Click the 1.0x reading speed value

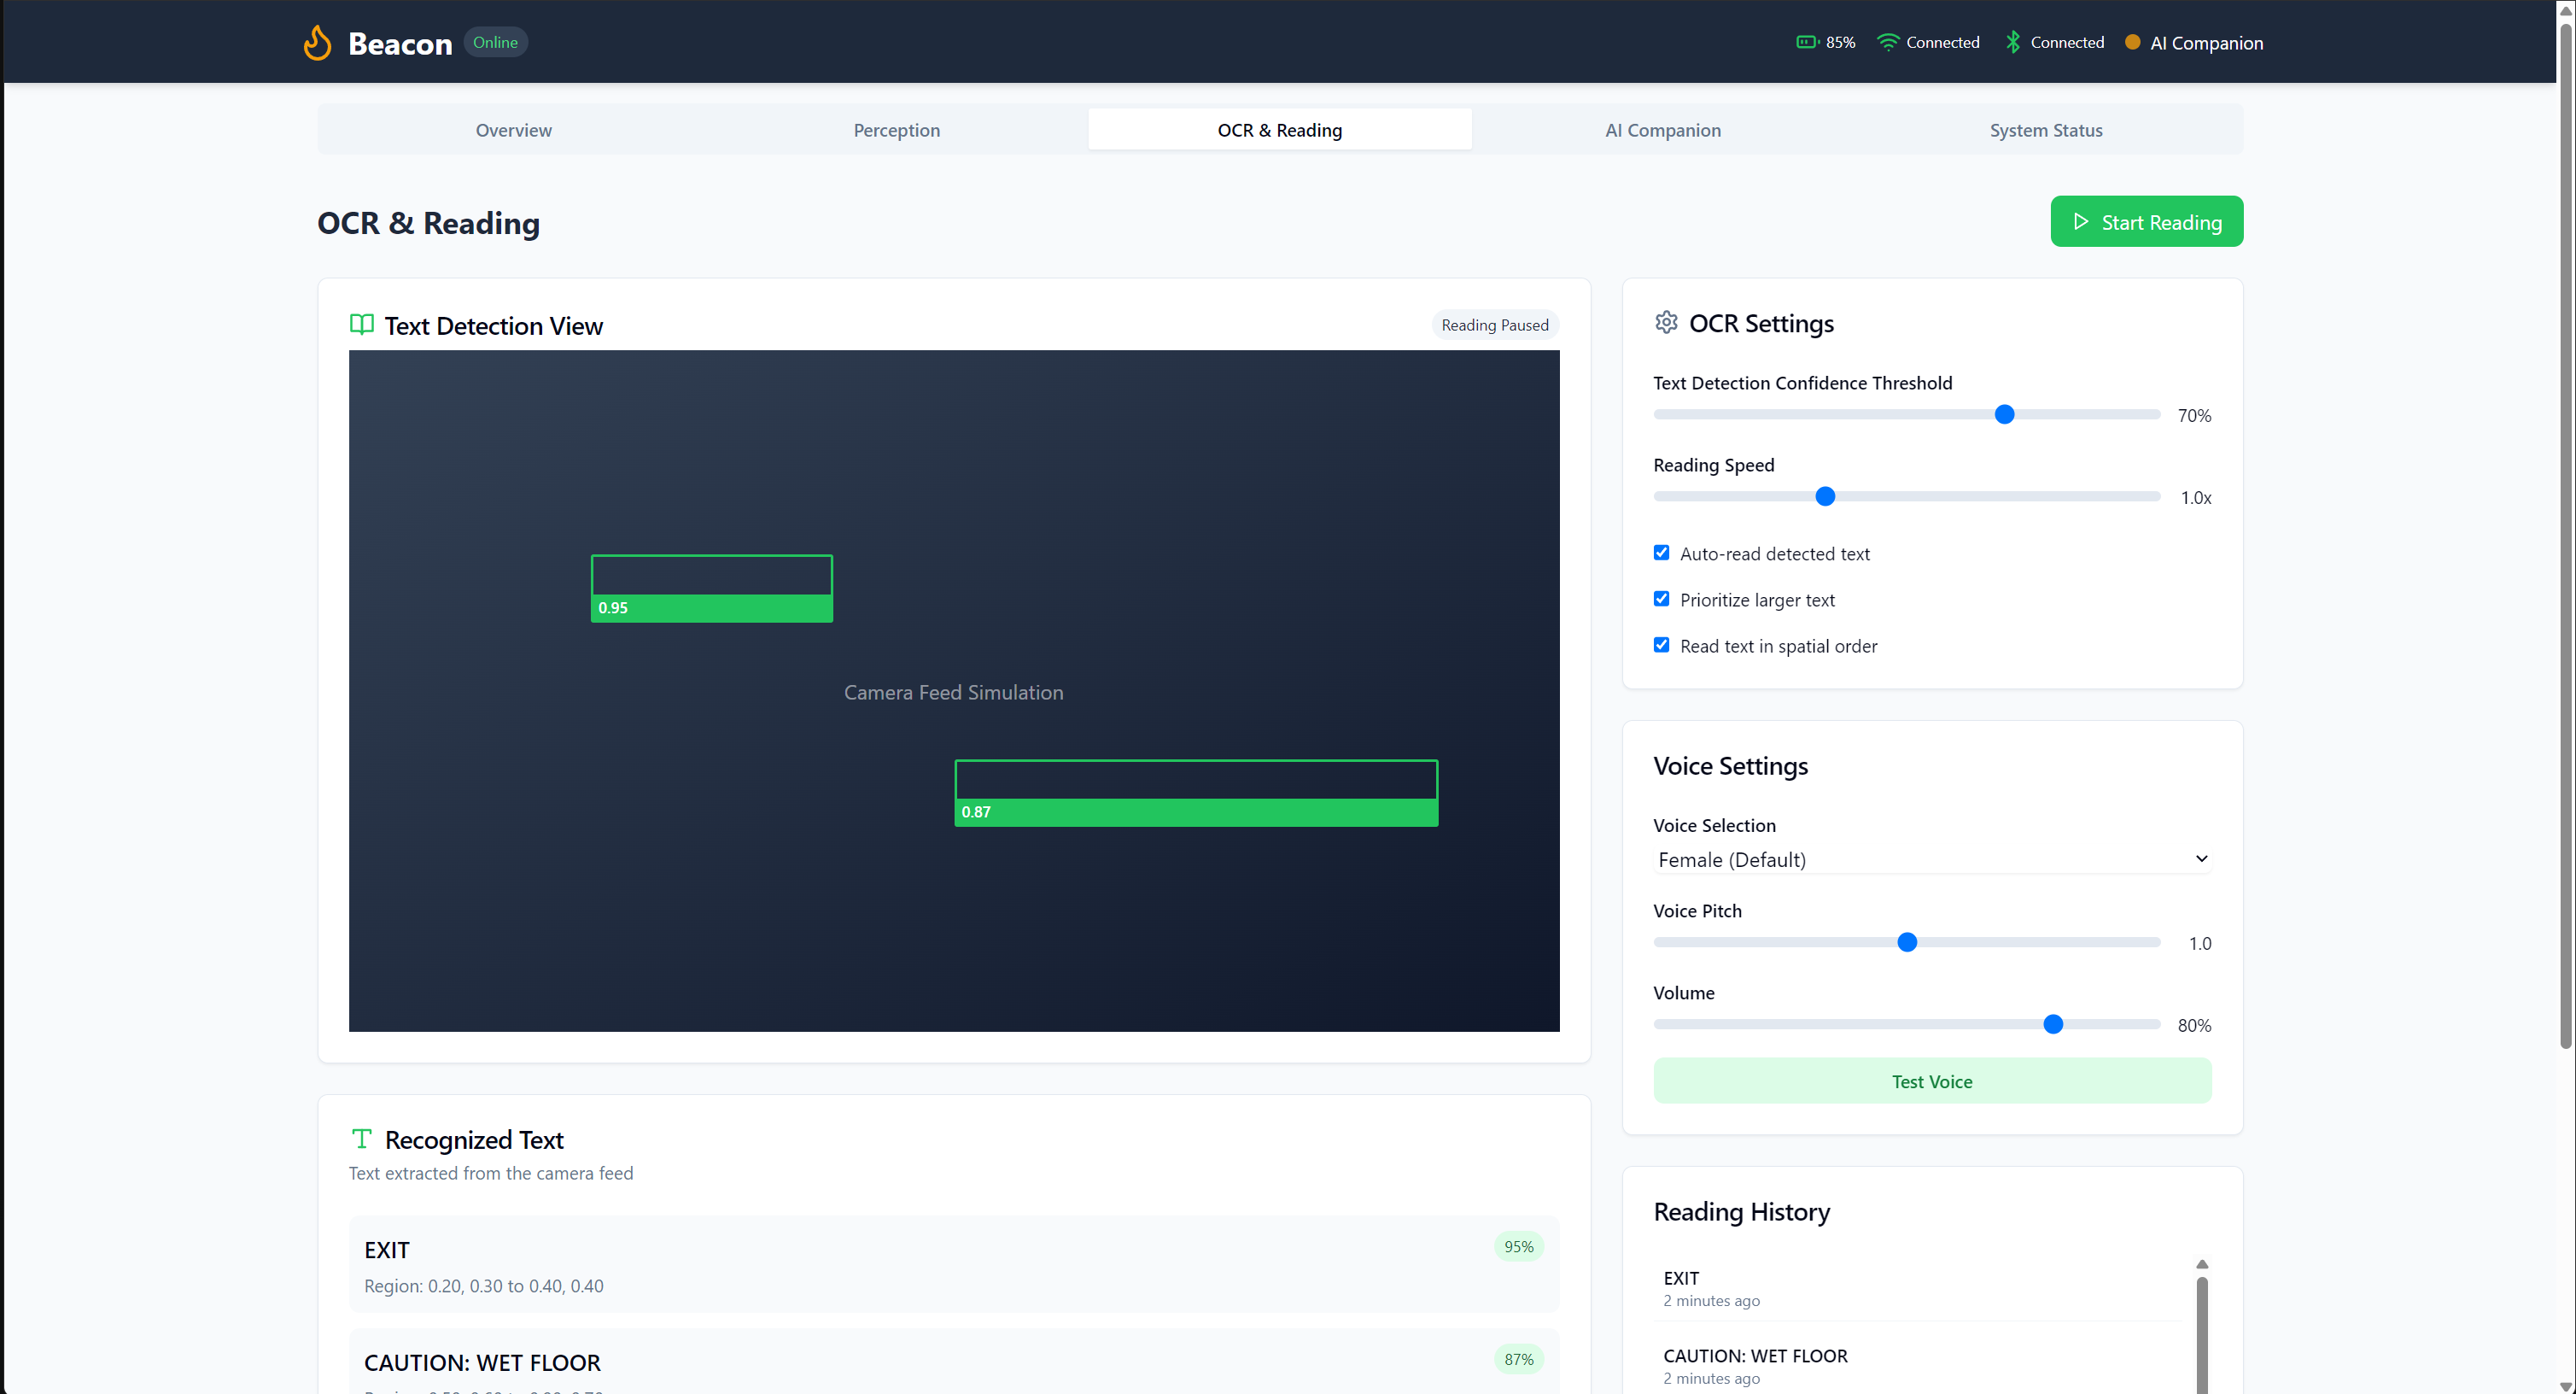2196,497
